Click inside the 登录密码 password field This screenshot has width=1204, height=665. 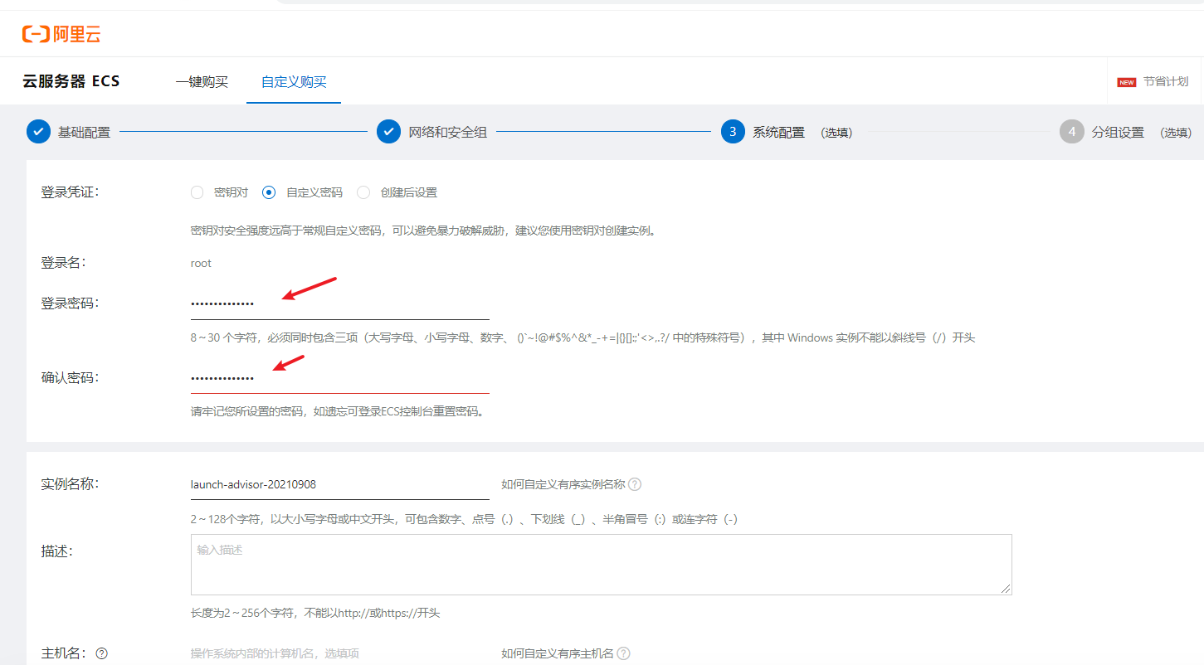332,302
